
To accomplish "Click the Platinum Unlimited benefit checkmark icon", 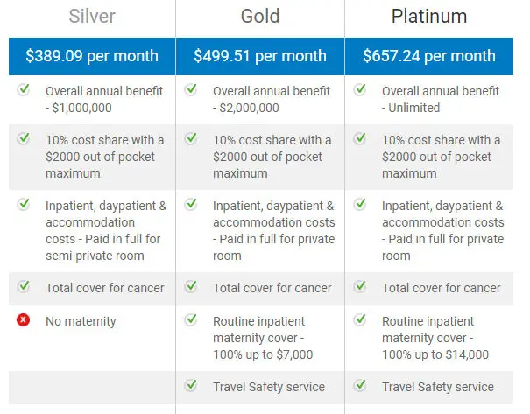I will point(360,90).
